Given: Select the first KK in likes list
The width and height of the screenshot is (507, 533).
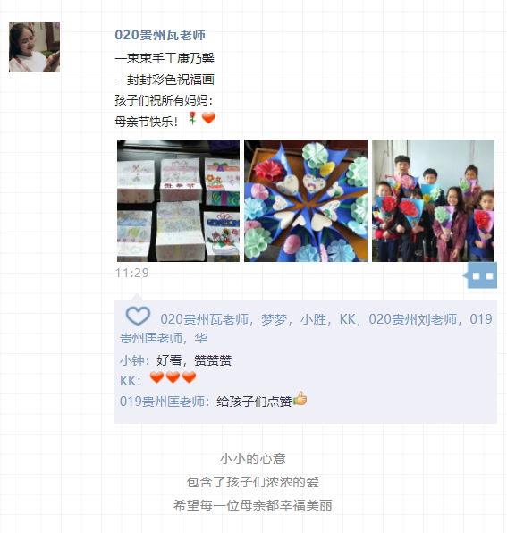Looking at the screenshot, I should coord(348,319).
